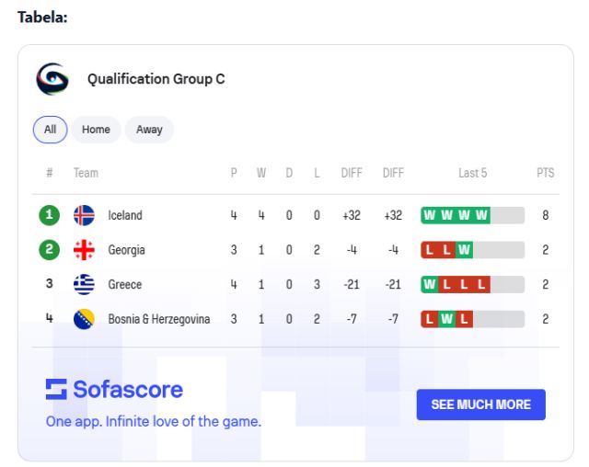The width and height of the screenshot is (589, 467).
Task: Click the PTS column header
Action: tap(545, 173)
